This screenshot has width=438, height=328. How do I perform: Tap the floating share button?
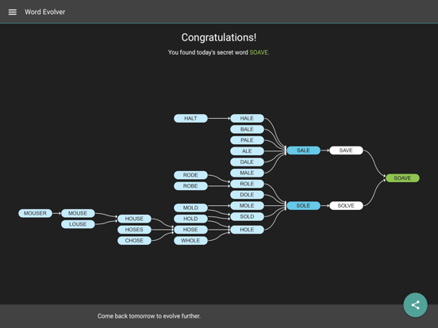pos(415,305)
